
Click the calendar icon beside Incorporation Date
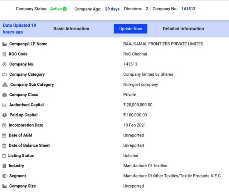tap(5, 125)
